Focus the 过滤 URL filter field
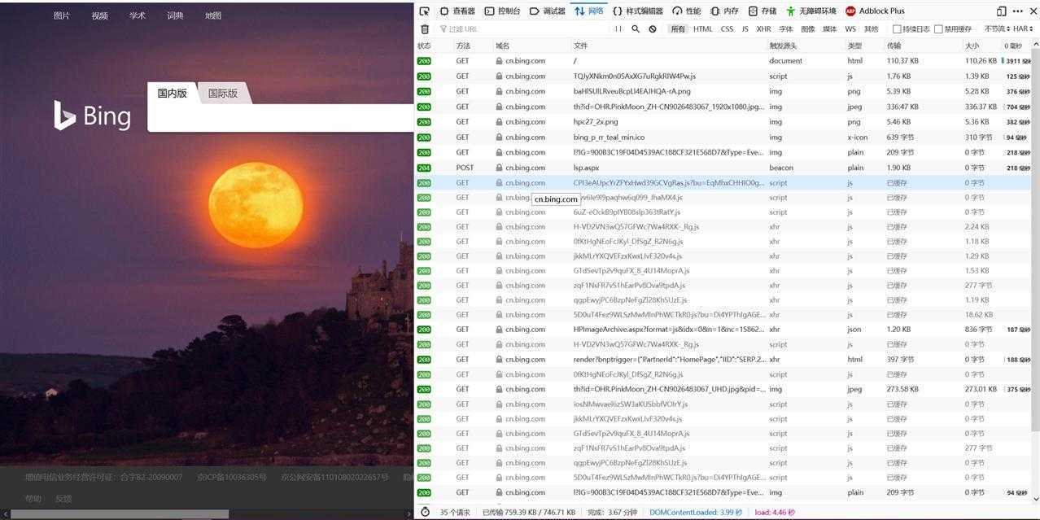The image size is (1040, 520). click(524, 28)
